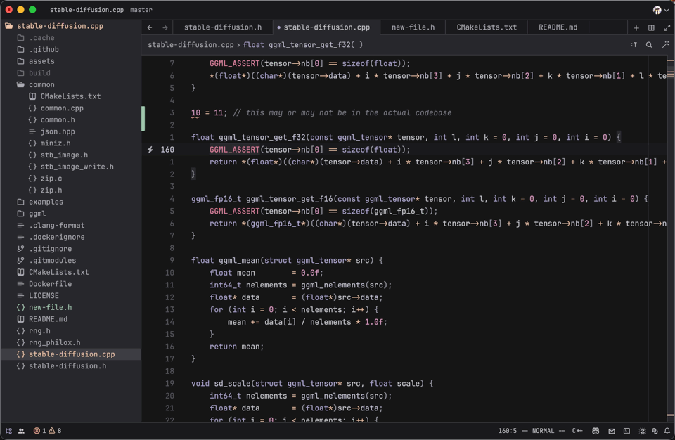Viewport: 675px width, 440px height.
Task: Open zip.h in the file tree
Action: coord(70,190)
